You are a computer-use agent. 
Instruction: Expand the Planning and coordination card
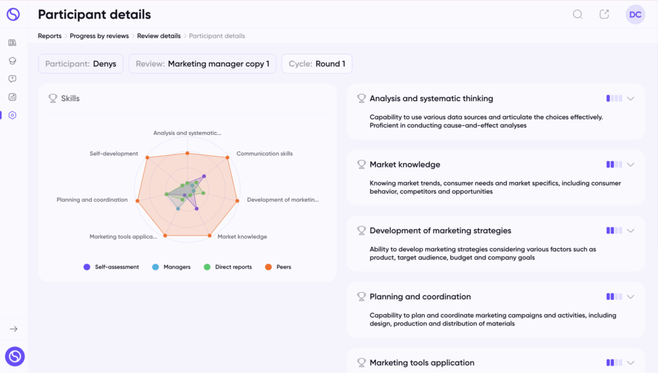630,297
